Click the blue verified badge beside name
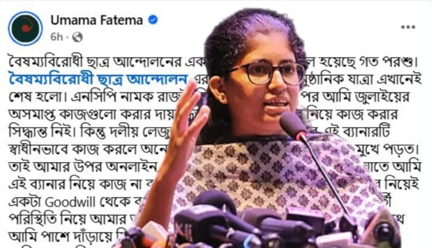This screenshot has width=432, height=248. point(153,20)
